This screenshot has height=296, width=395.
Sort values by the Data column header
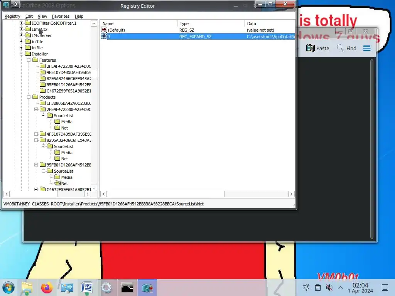pos(270,24)
